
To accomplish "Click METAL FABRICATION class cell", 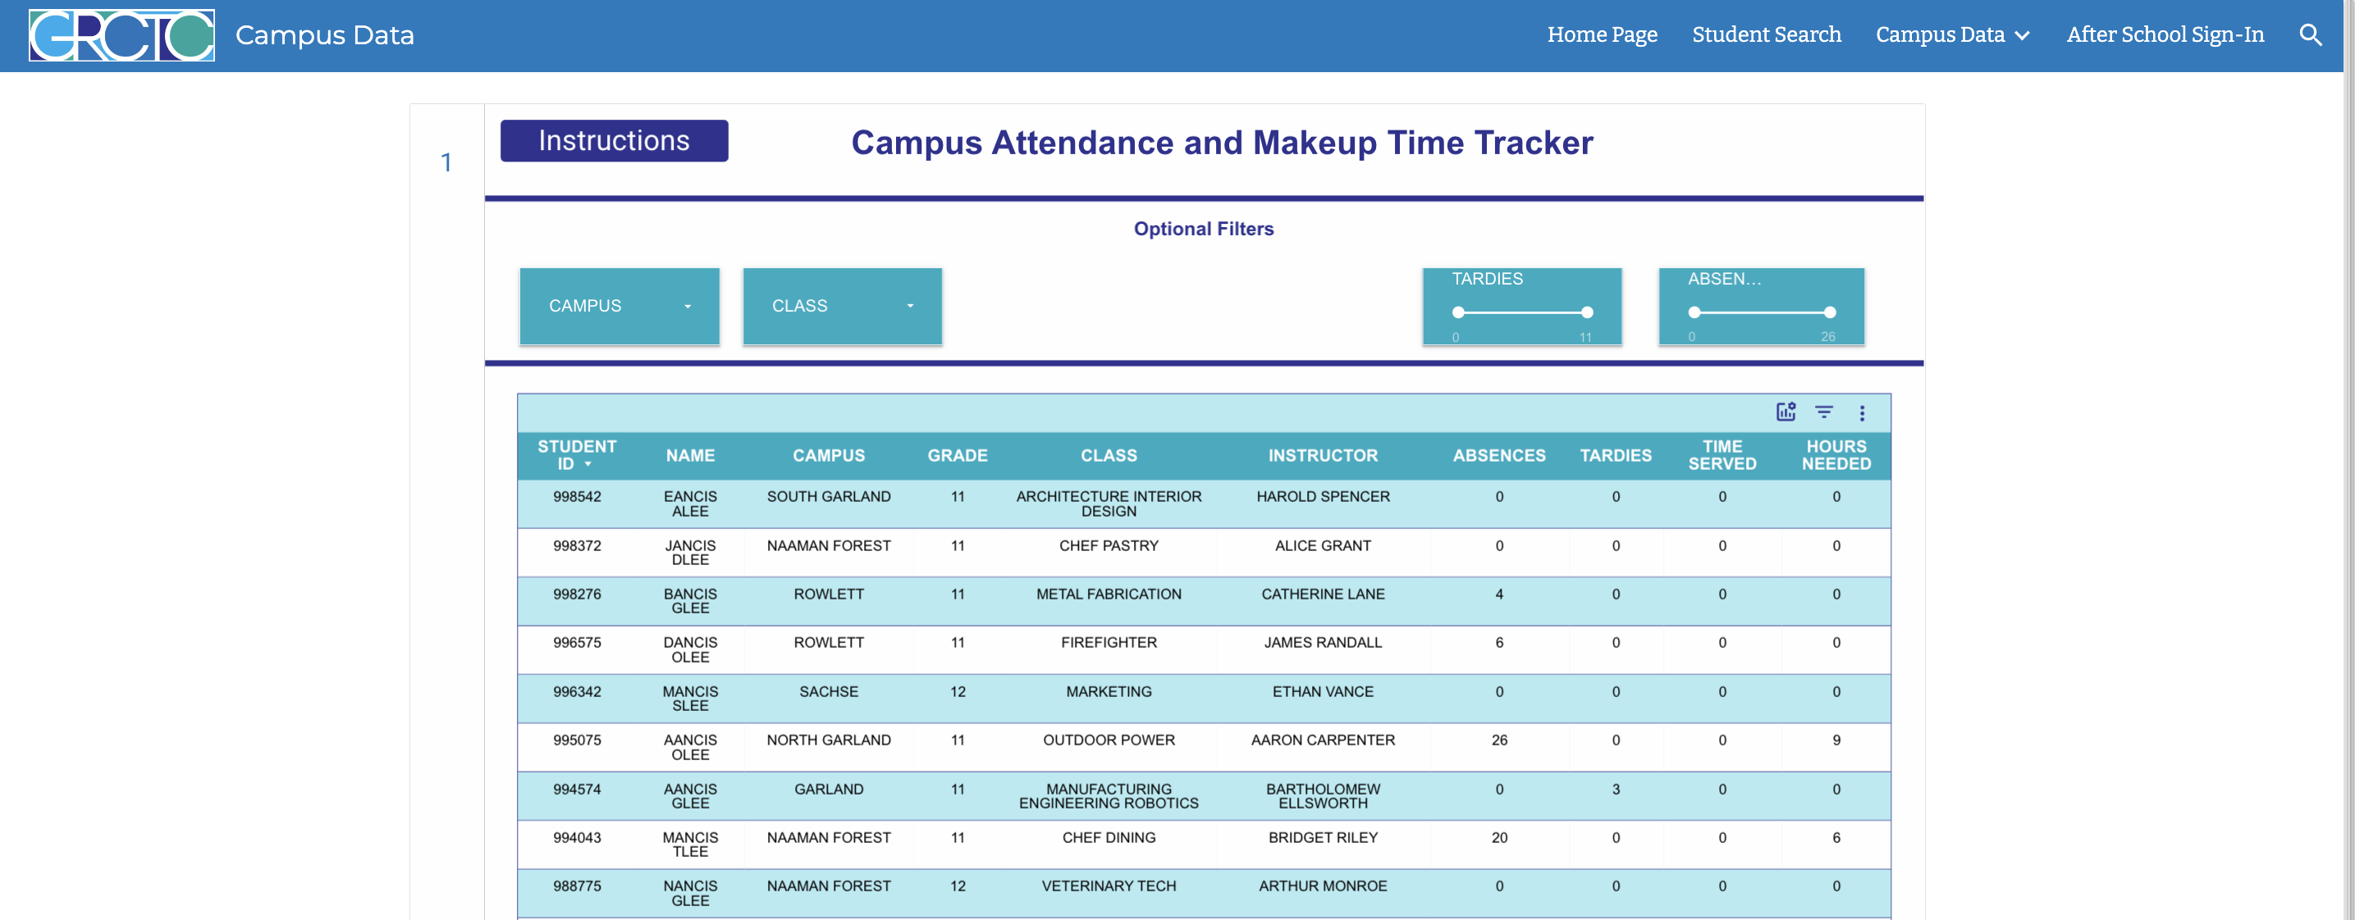I will [x=1109, y=594].
